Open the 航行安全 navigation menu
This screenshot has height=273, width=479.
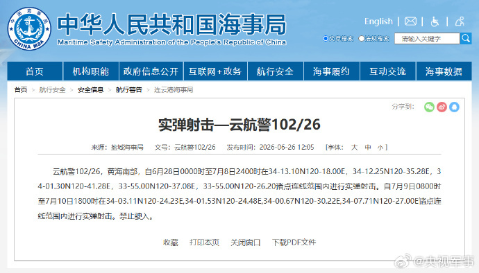[x=275, y=71]
